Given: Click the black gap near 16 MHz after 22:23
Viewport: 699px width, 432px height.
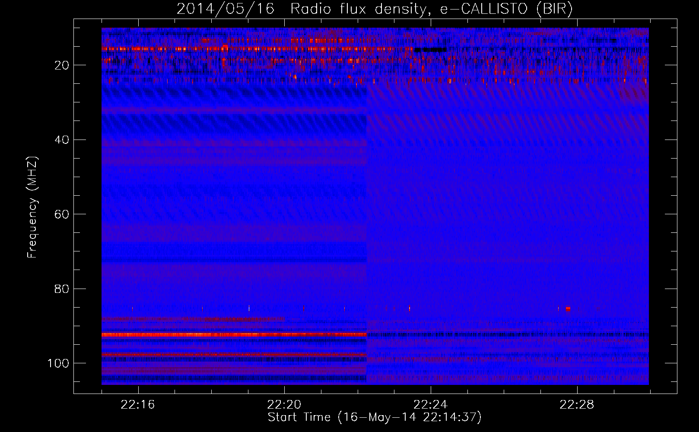Looking at the screenshot, I should [430, 50].
